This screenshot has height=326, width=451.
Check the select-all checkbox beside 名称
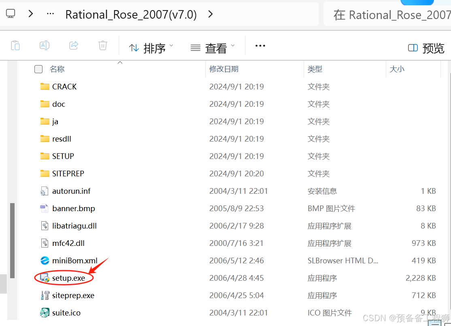pos(38,69)
